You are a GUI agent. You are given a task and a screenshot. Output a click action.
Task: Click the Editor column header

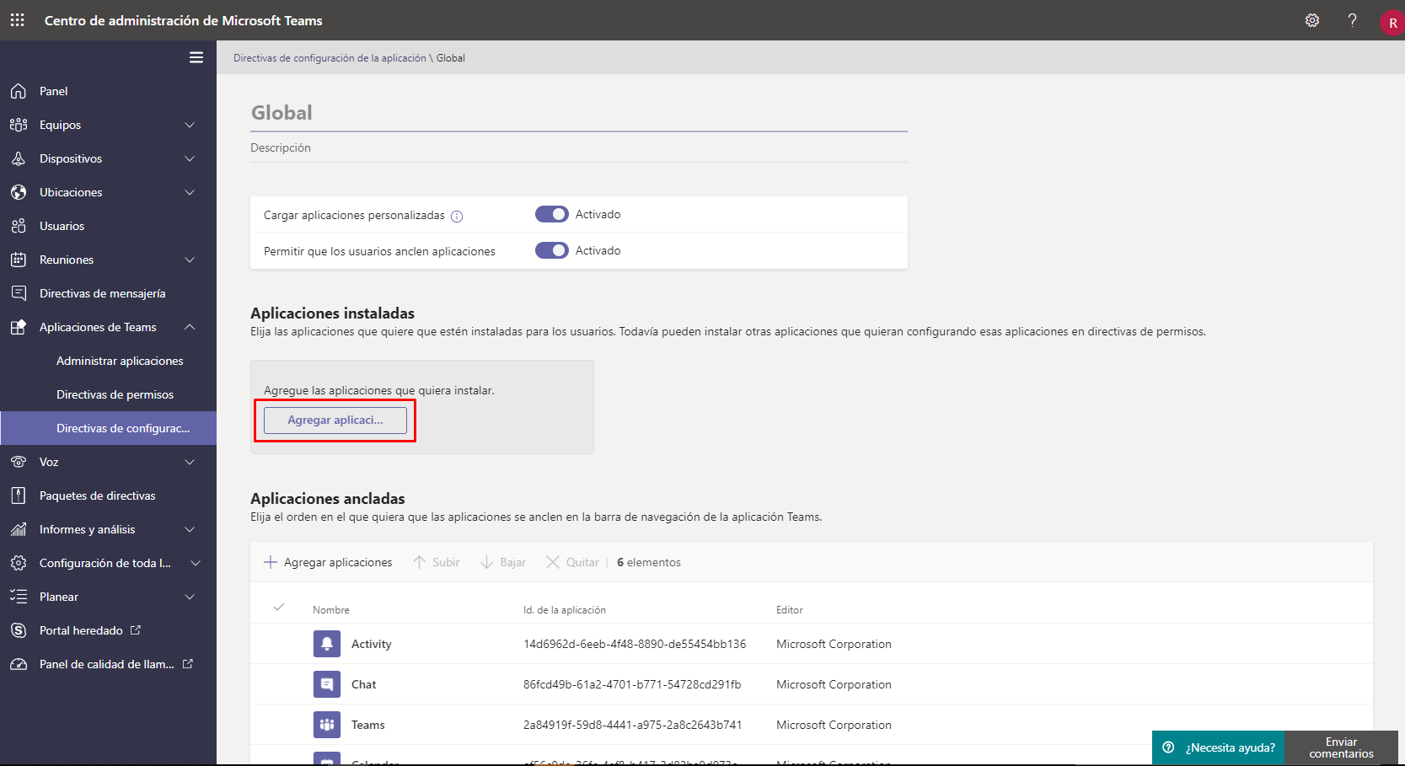point(790,610)
